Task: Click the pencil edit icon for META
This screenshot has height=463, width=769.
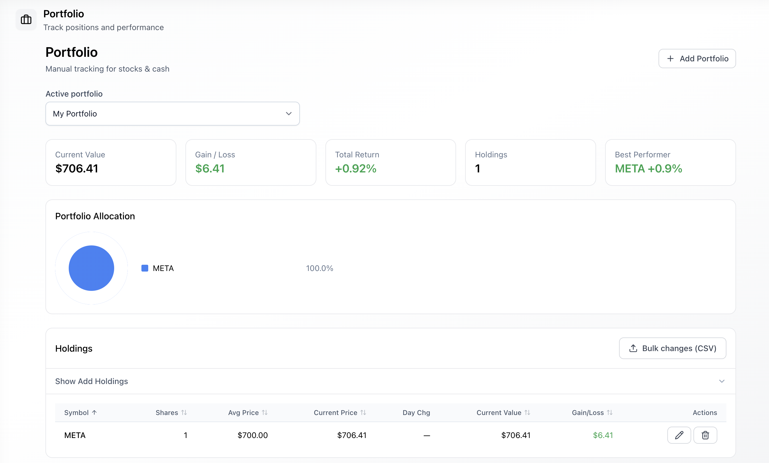Action: [679, 435]
